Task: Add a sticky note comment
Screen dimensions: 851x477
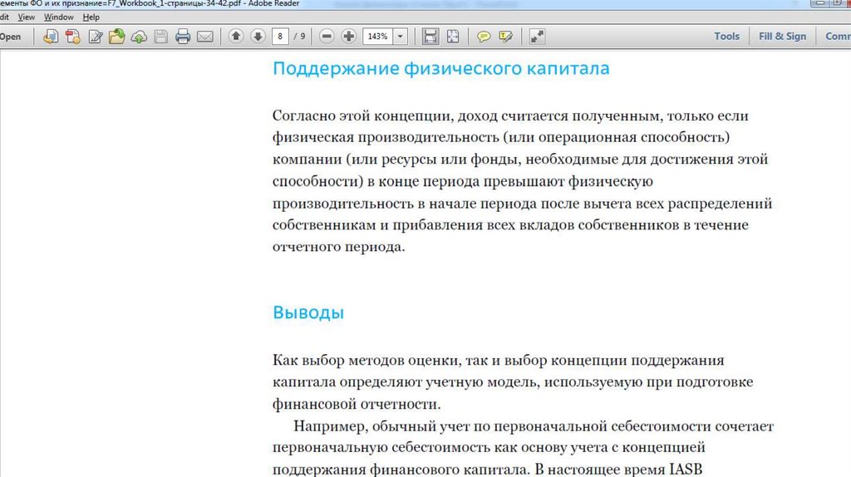Action: tap(484, 37)
